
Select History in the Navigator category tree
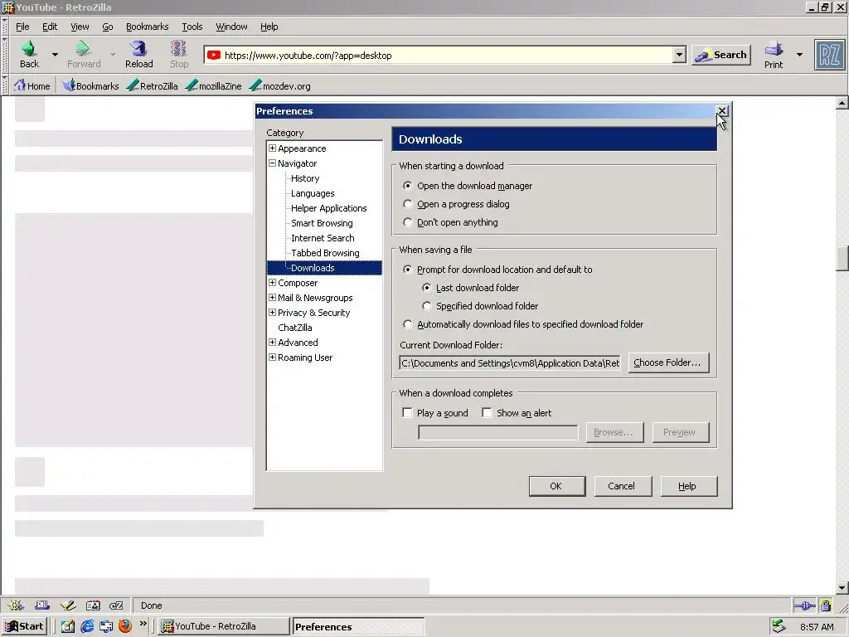pyautogui.click(x=305, y=178)
